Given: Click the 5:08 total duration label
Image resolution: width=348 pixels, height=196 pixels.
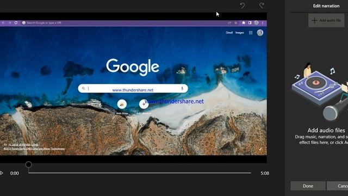Looking at the screenshot, I should [x=265, y=173].
